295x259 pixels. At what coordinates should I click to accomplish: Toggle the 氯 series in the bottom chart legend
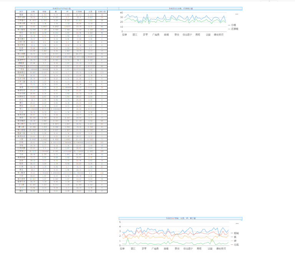click(x=234, y=237)
